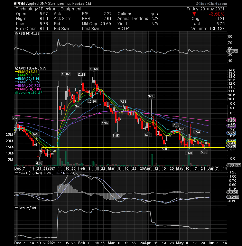
Task: Click the header Last value 5.79
Action: 221,24
